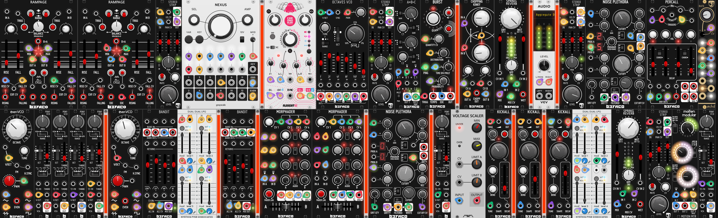Click the NEXUS module title
Viewport: 718px width, 218px height.
(x=221, y=5)
